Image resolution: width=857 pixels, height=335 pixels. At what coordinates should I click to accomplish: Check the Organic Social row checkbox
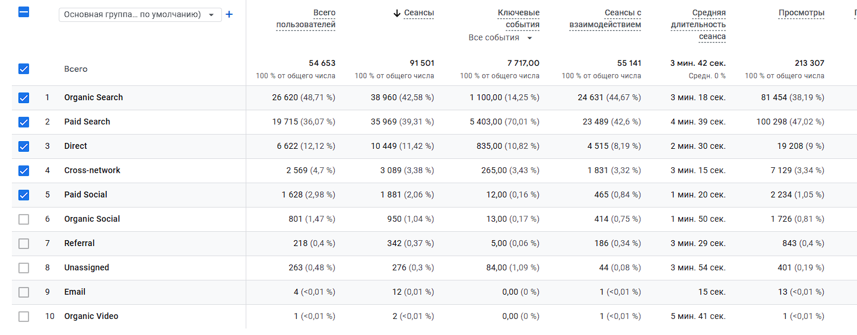(24, 219)
